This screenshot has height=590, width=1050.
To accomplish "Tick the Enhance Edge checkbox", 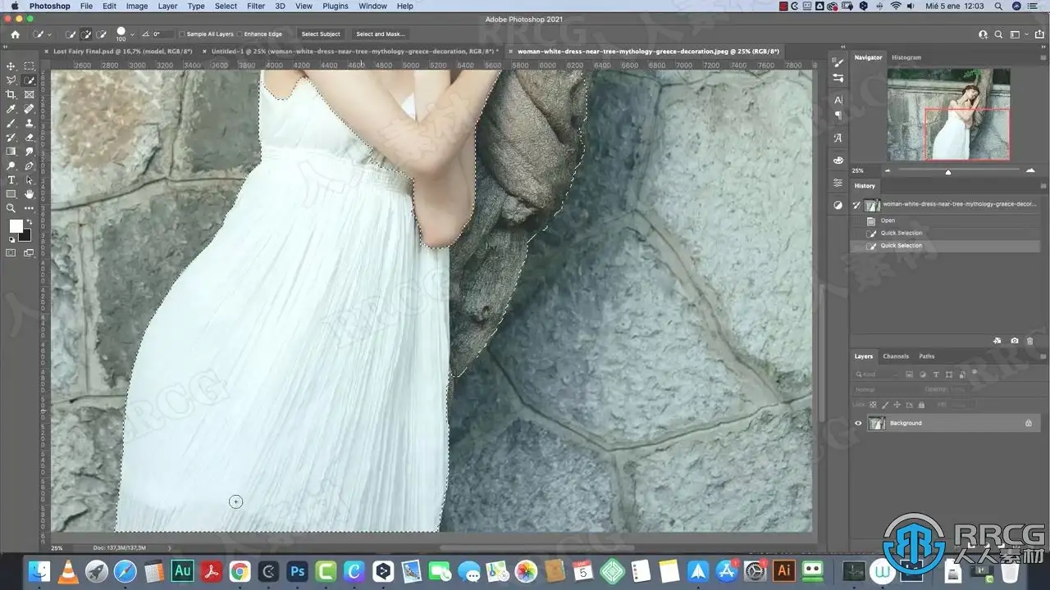I will (x=240, y=34).
